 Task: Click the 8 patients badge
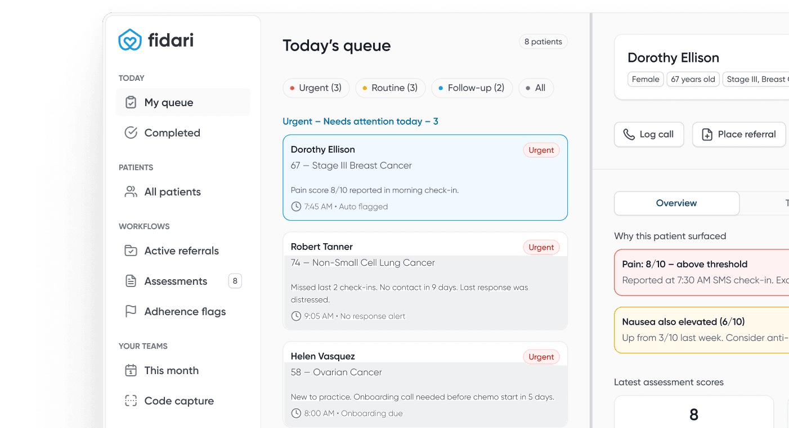click(x=543, y=42)
